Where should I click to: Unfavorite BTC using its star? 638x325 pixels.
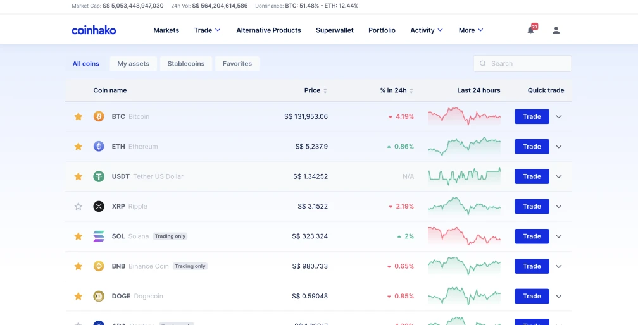click(x=78, y=116)
